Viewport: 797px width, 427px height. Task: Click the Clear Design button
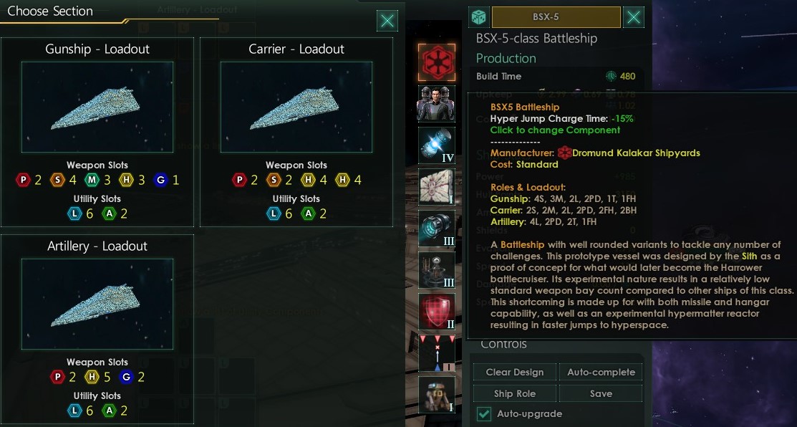coord(514,372)
